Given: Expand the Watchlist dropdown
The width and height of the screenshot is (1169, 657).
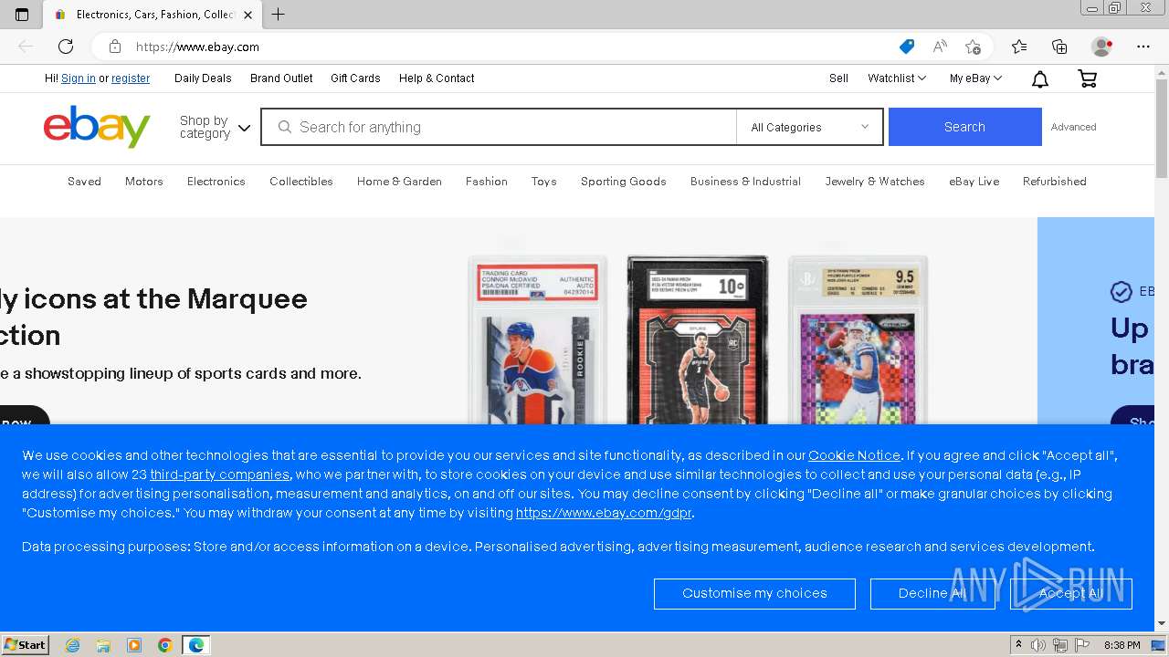Looking at the screenshot, I should 897,78.
